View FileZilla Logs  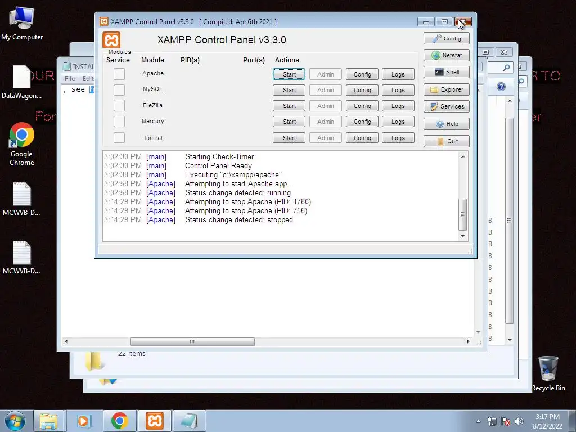pos(398,106)
